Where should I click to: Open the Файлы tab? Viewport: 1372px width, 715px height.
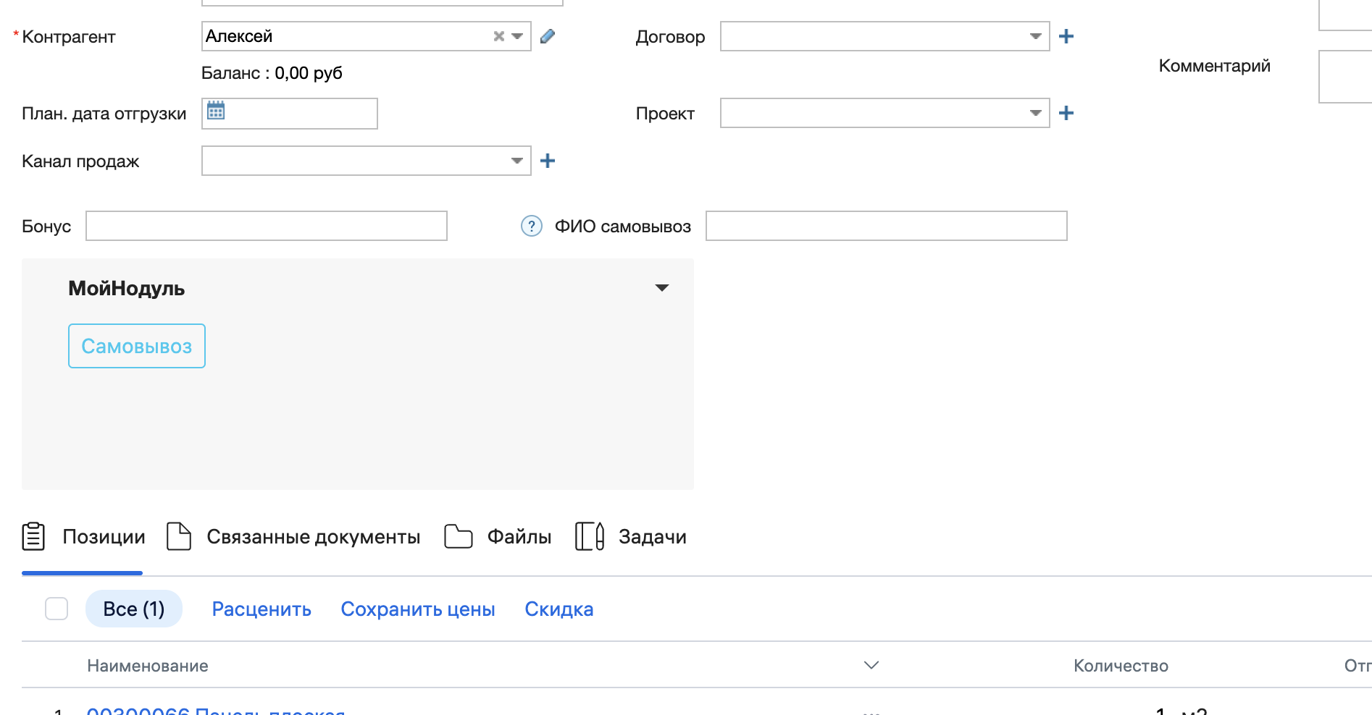pyautogui.click(x=519, y=537)
